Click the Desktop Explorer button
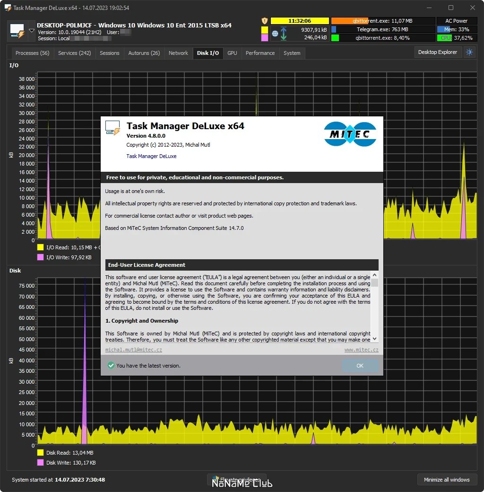The height and width of the screenshot is (492, 484). pyautogui.click(x=438, y=52)
